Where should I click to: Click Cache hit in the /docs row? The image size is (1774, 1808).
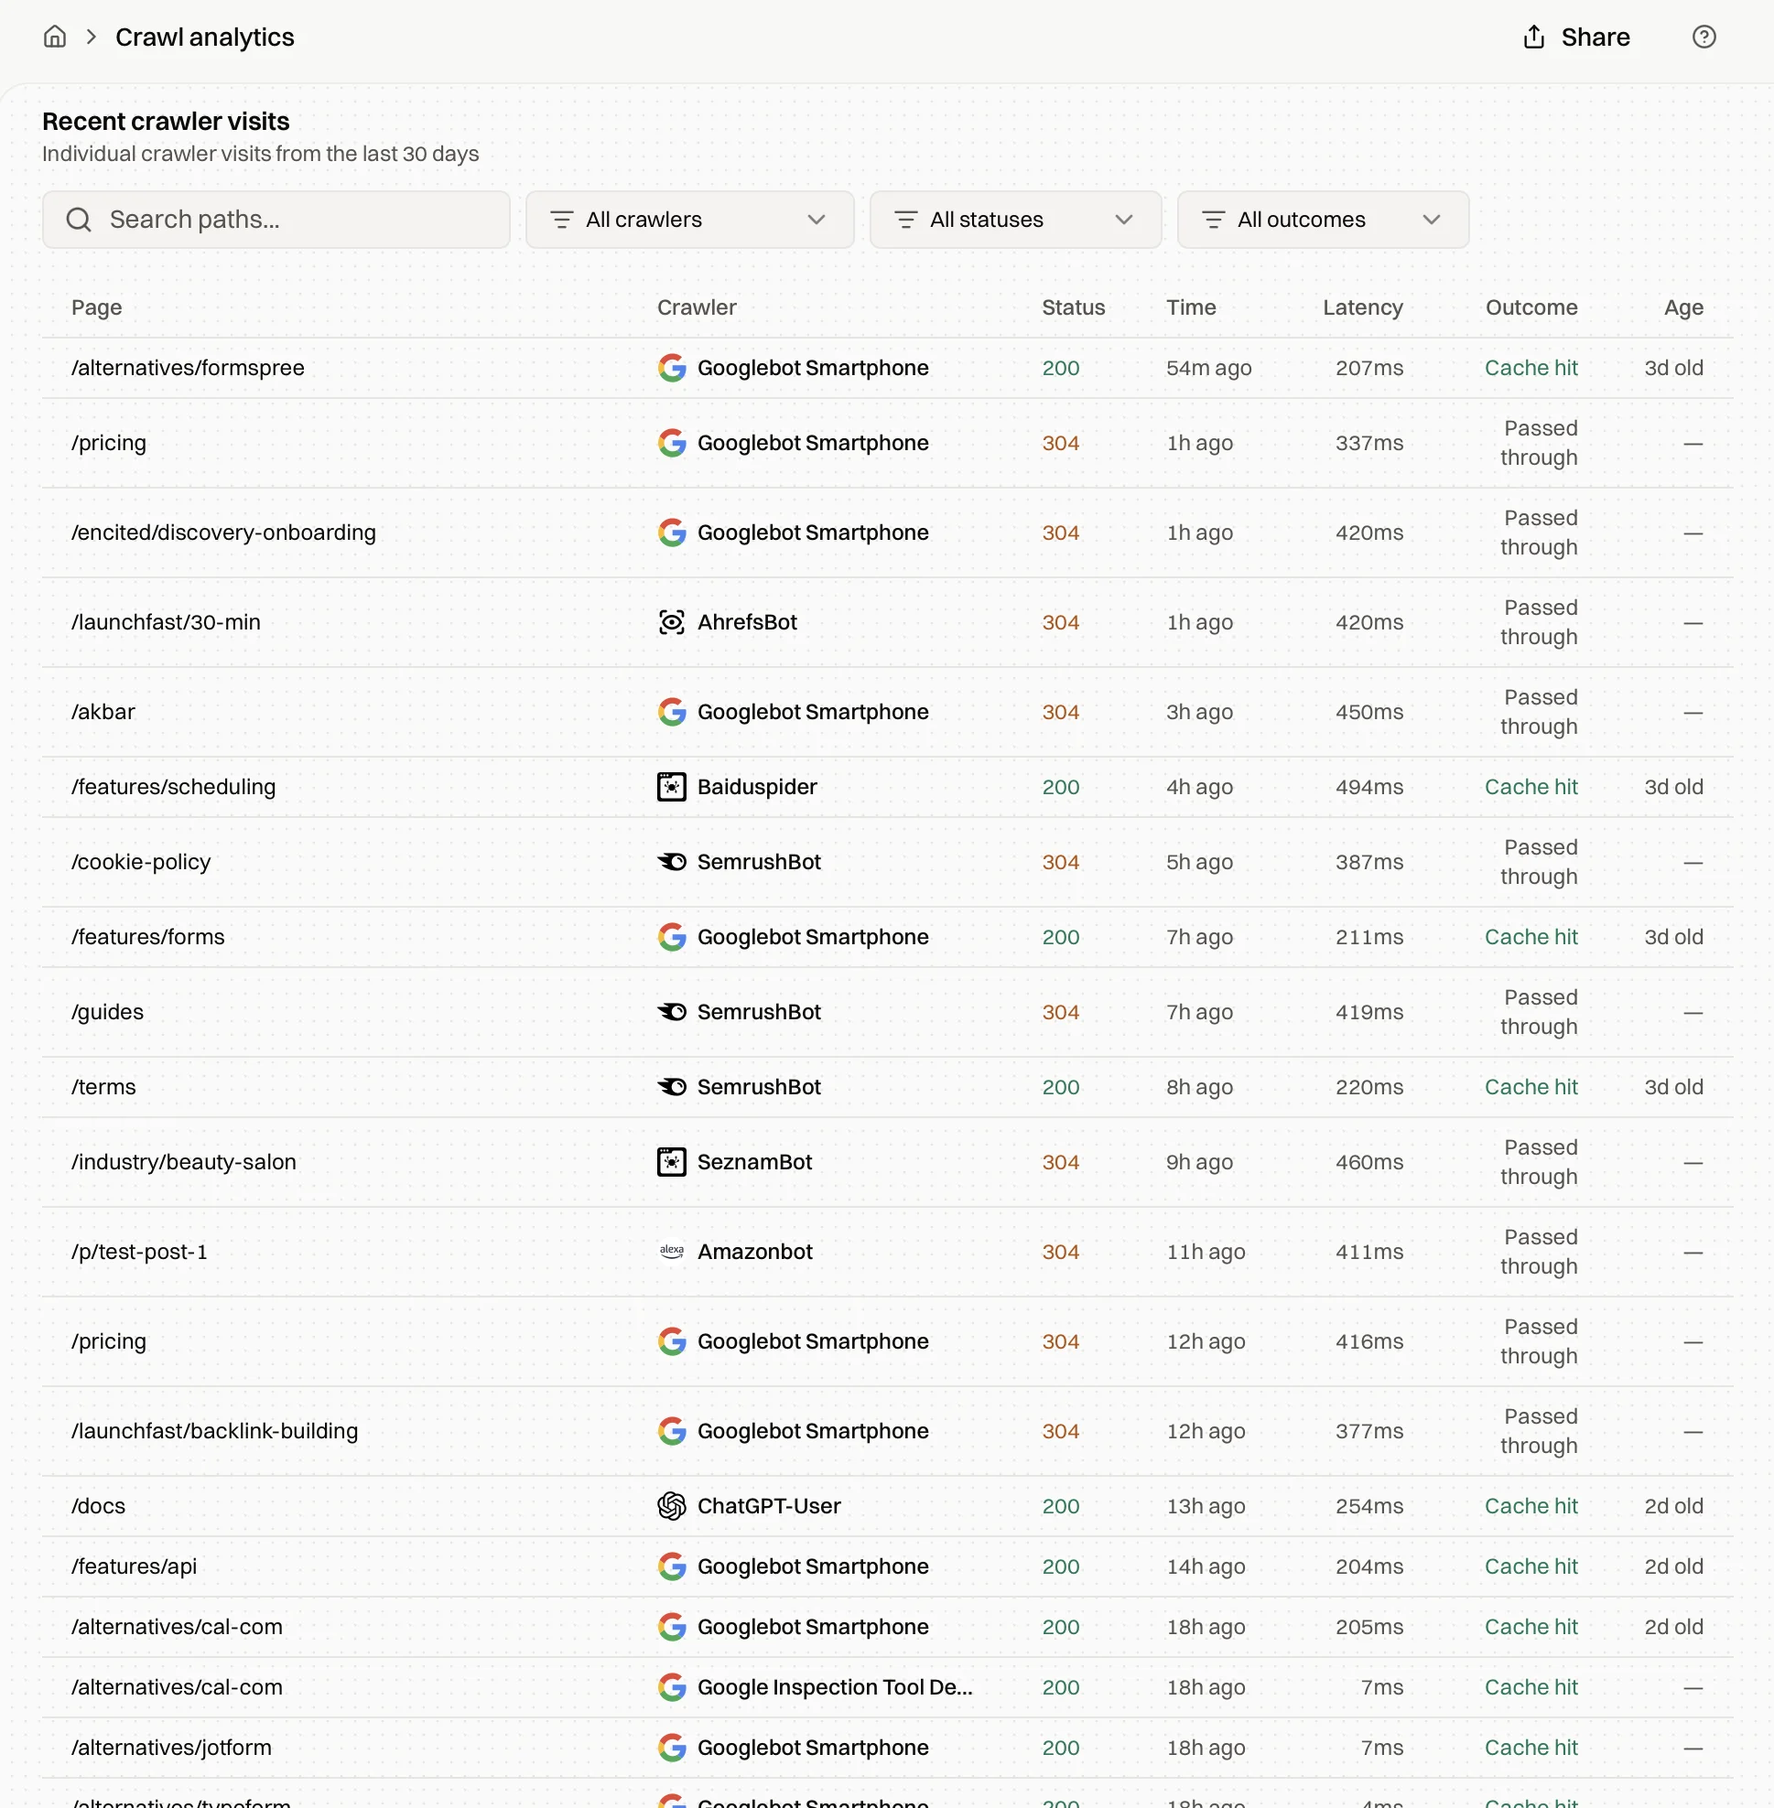(x=1530, y=1505)
